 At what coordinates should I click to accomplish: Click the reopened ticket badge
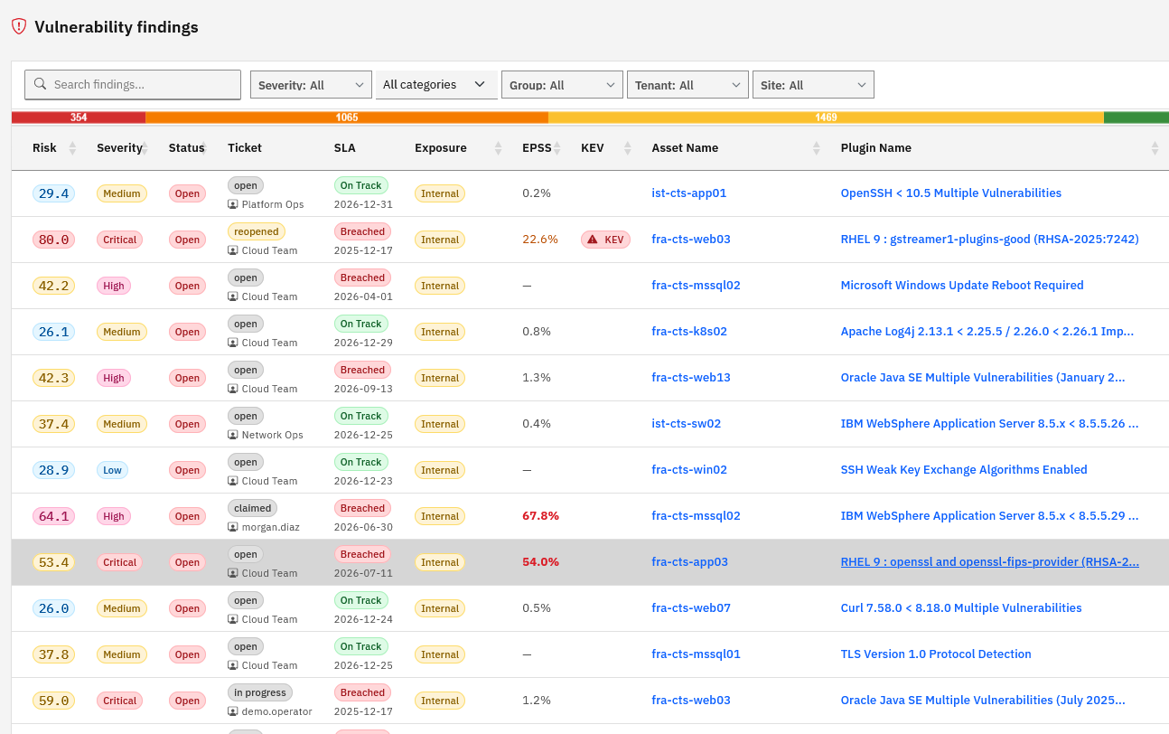tap(257, 231)
